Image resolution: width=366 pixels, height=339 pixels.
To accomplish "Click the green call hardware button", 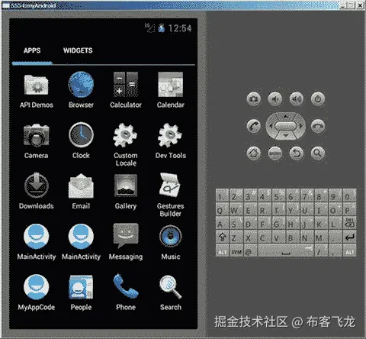I will [254, 126].
